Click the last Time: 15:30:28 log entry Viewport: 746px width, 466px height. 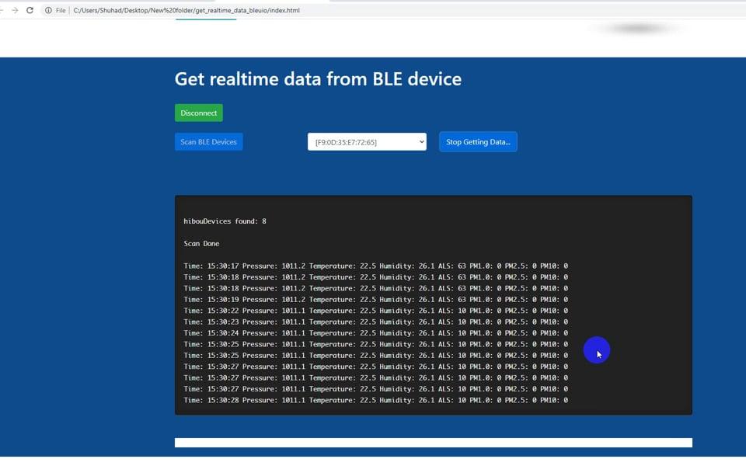[x=375, y=400]
